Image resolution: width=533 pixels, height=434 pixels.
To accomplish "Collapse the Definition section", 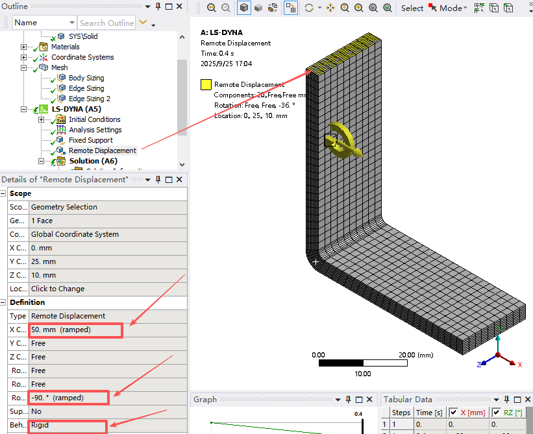I will [x=3, y=302].
